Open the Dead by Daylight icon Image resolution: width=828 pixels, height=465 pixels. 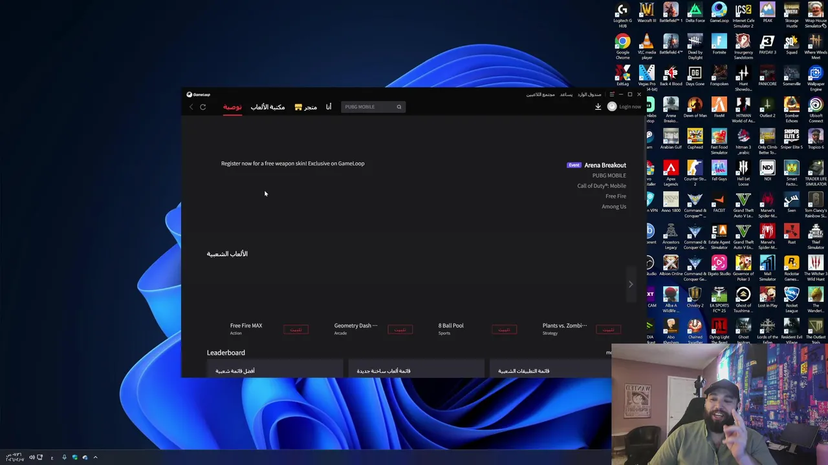(x=695, y=47)
